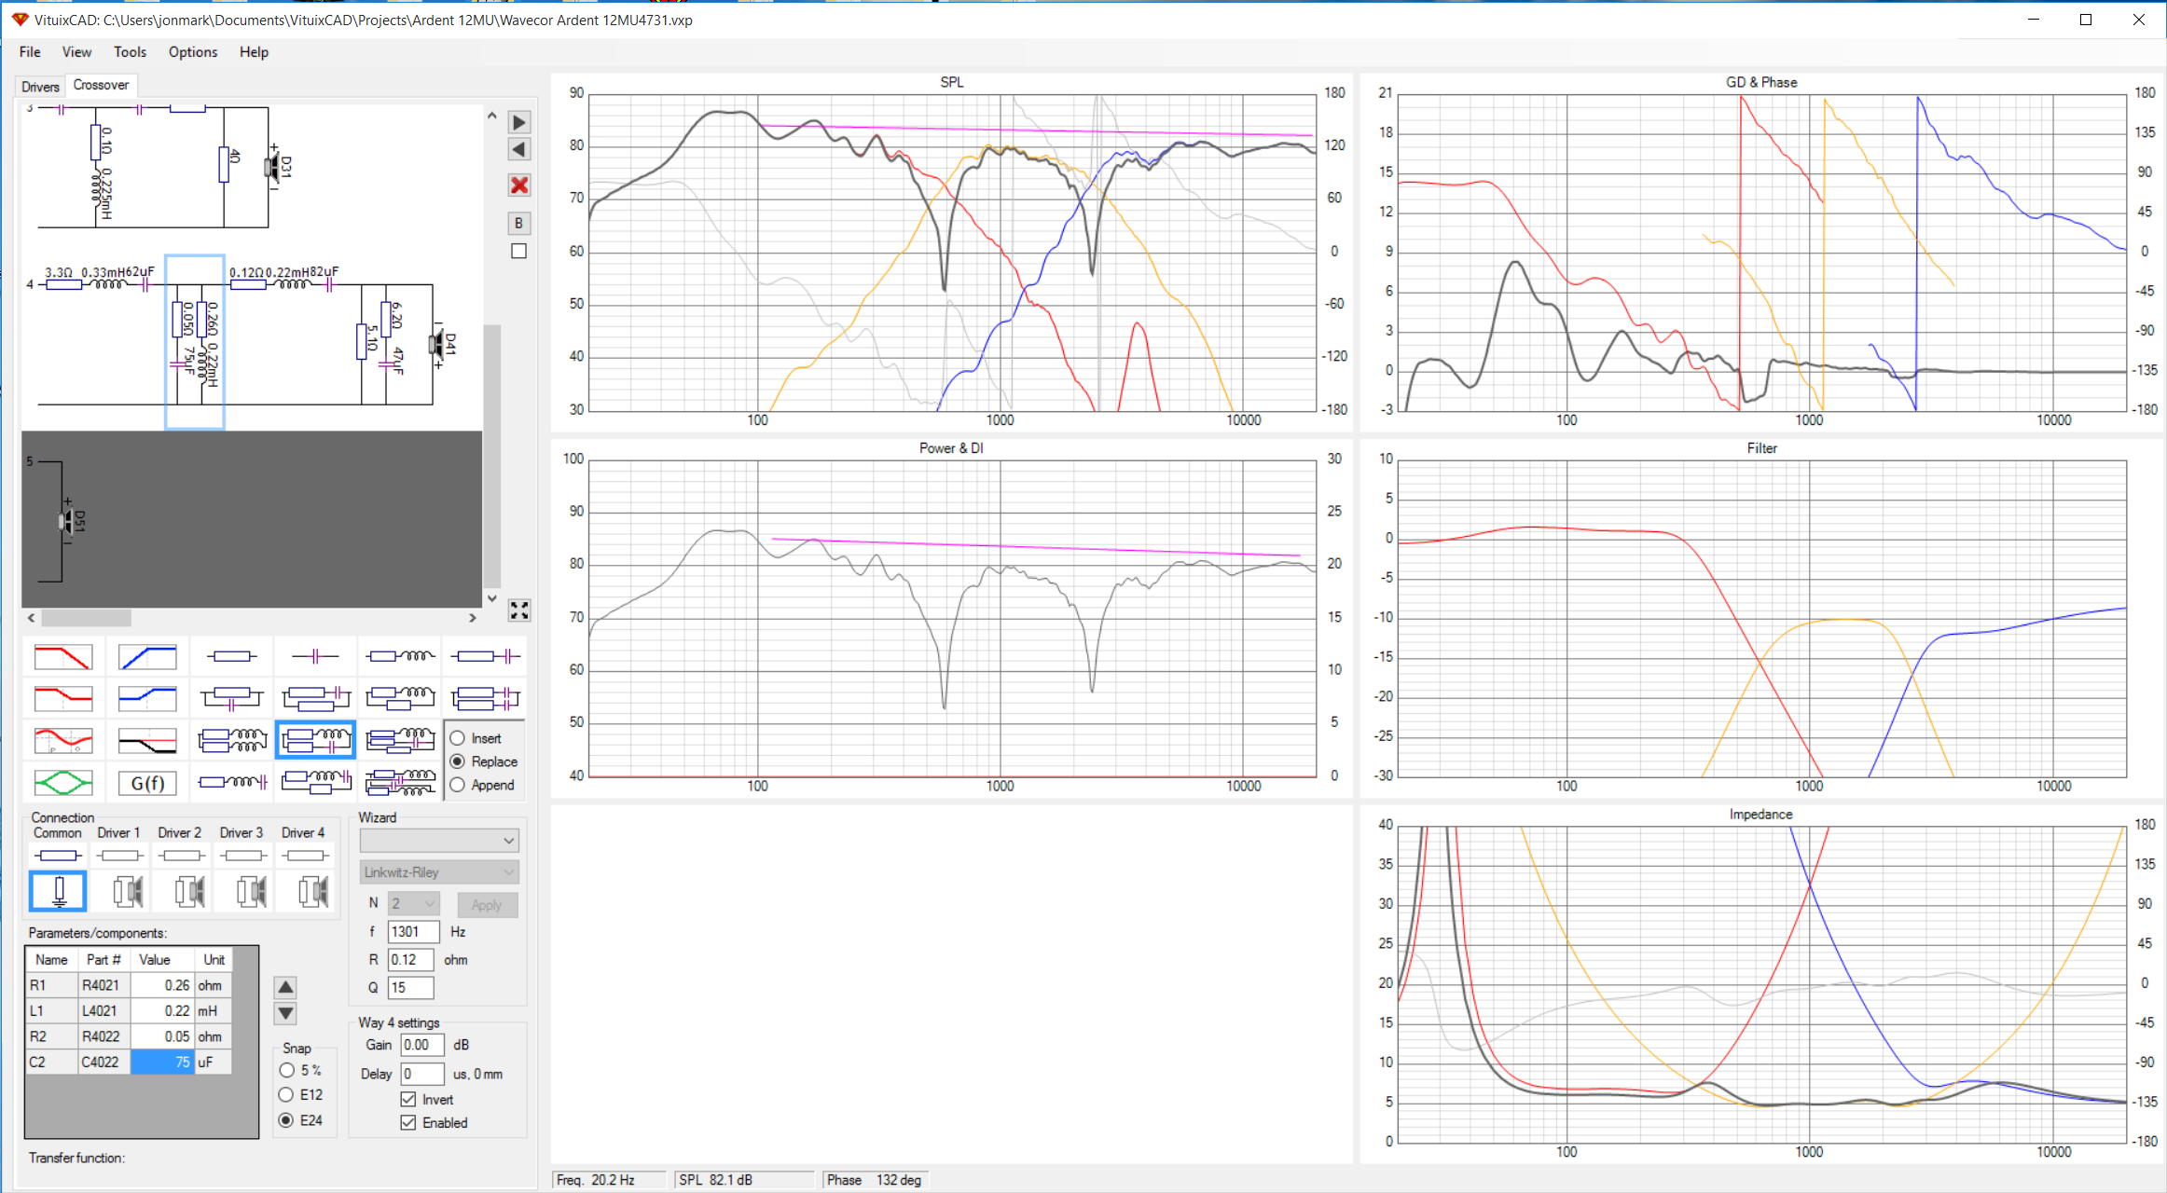The image size is (2167, 1193).
Task: Click the fit-to-view expand arrows icon
Action: (x=519, y=610)
